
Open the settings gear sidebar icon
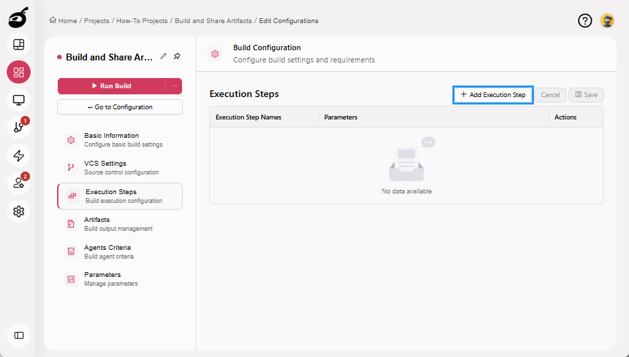[x=18, y=211]
